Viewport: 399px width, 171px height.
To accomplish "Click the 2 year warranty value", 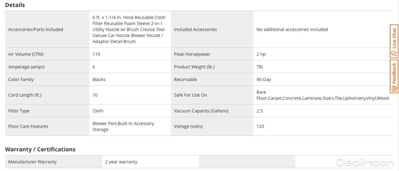I will point(121,162).
